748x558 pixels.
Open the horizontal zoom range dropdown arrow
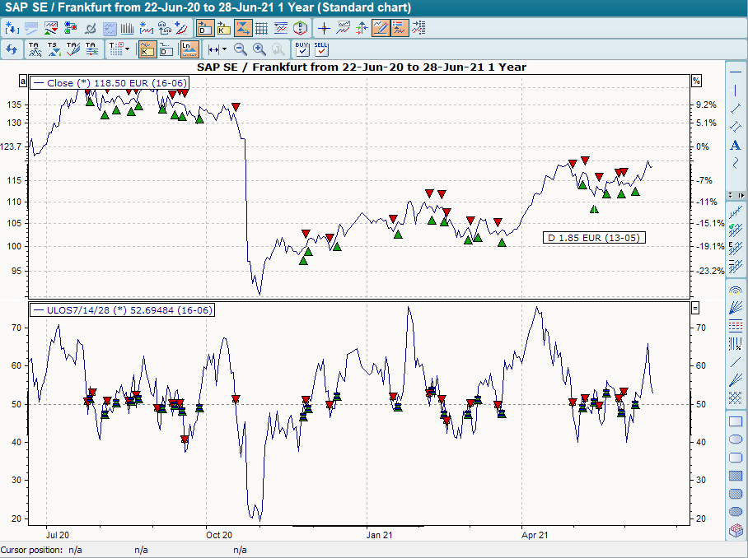click(x=223, y=49)
